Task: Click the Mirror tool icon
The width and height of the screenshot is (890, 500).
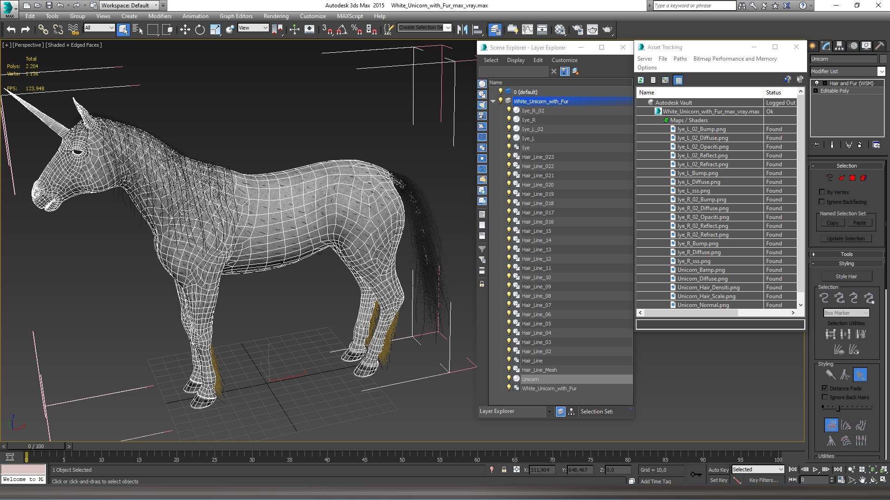Action: [x=462, y=30]
